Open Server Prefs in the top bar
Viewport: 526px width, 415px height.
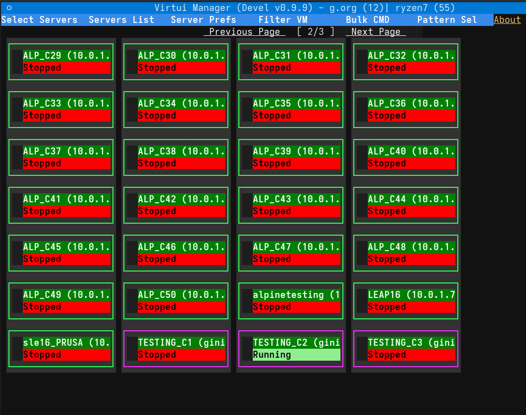click(x=204, y=20)
